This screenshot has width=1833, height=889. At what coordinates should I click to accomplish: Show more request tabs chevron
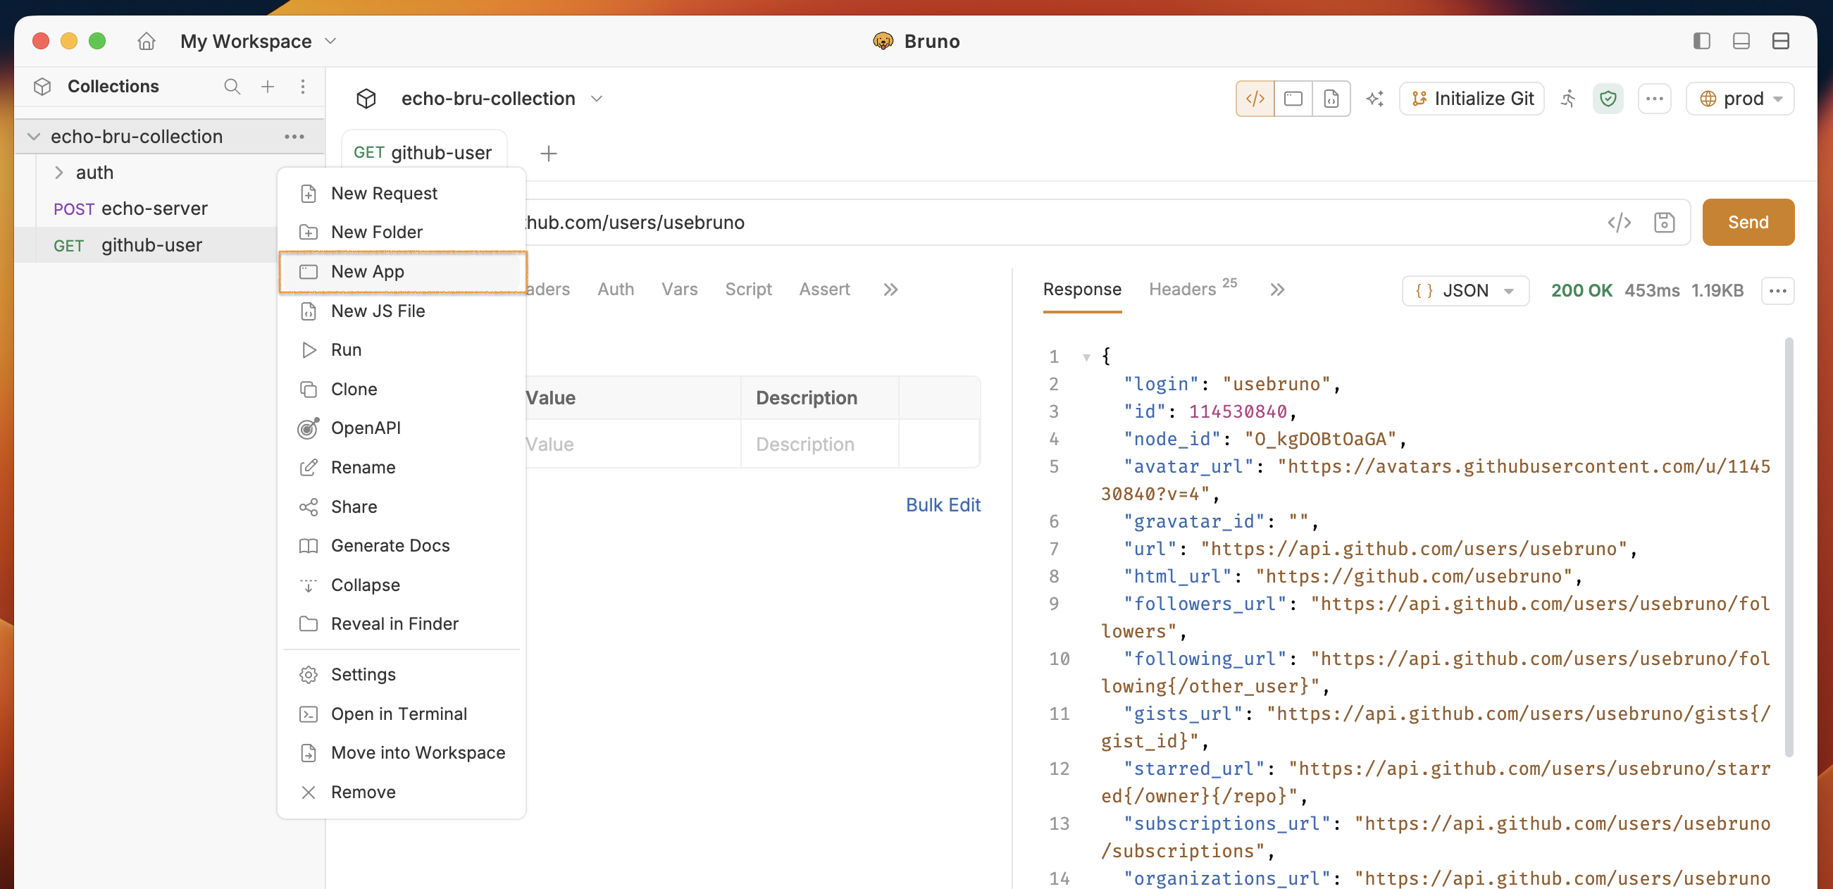(890, 290)
